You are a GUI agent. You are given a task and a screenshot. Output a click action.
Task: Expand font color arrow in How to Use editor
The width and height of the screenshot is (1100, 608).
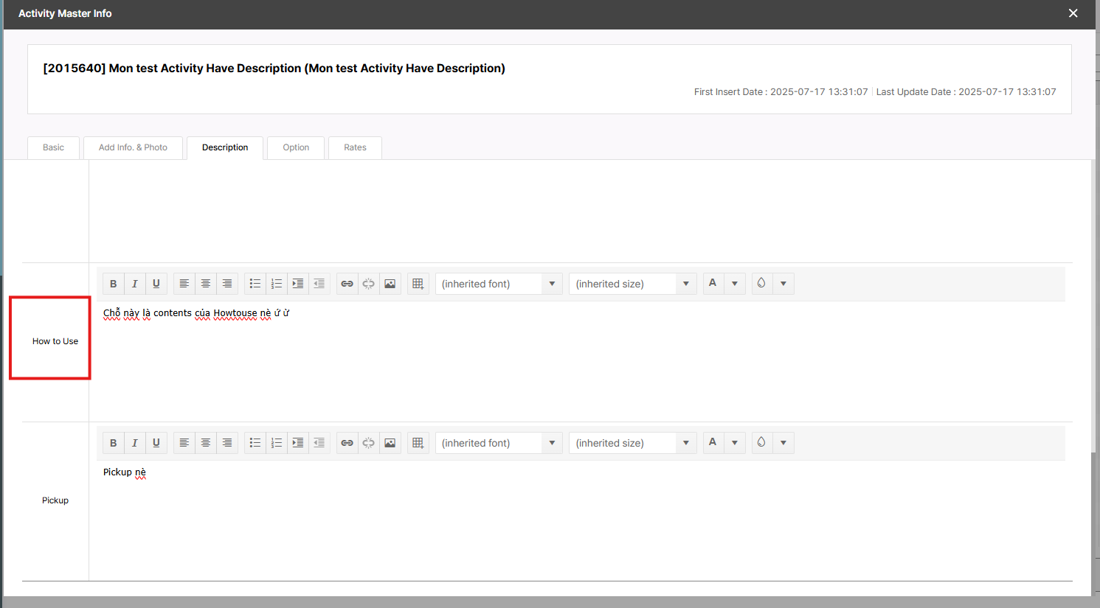pos(735,284)
